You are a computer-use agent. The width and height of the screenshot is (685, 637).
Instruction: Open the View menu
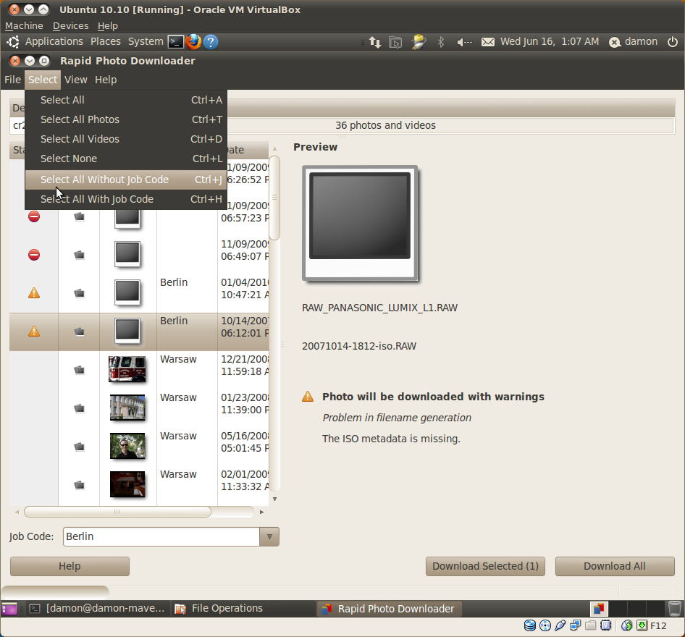click(x=75, y=80)
